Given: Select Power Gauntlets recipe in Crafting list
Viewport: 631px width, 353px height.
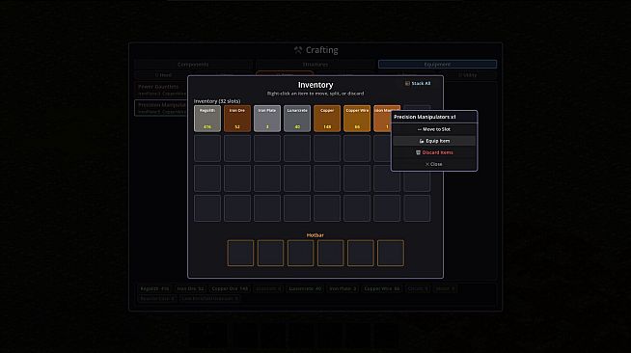Looking at the screenshot, I should tap(161, 90).
